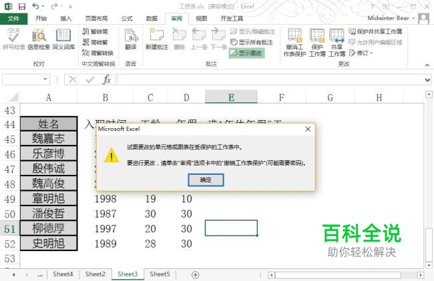Image resolution: width=434 pixels, height=281 pixels.
Task: Close the Microsoft Excel warning dialog
Action: click(x=308, y=129)
